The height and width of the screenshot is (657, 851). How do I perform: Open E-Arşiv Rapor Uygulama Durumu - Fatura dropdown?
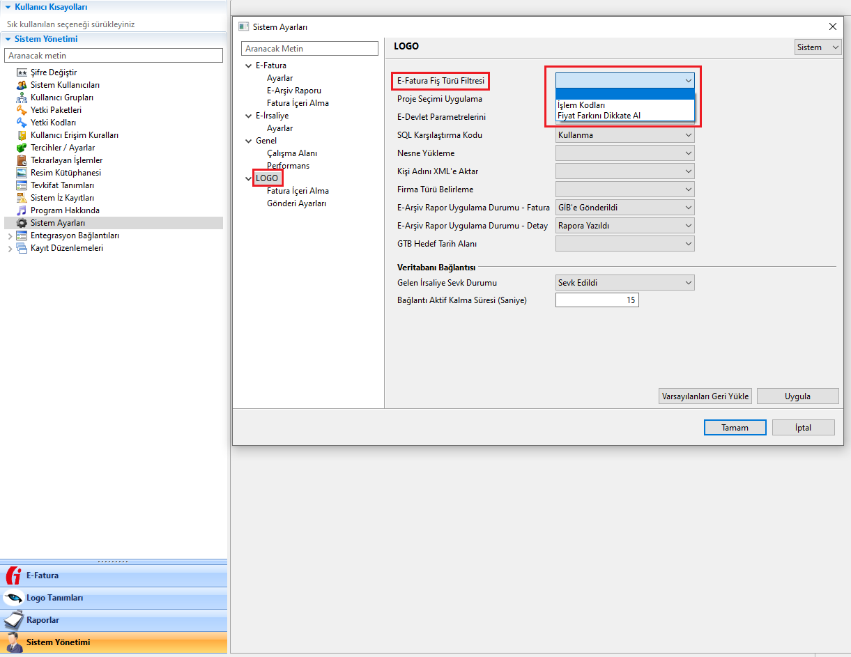(625, 208)
